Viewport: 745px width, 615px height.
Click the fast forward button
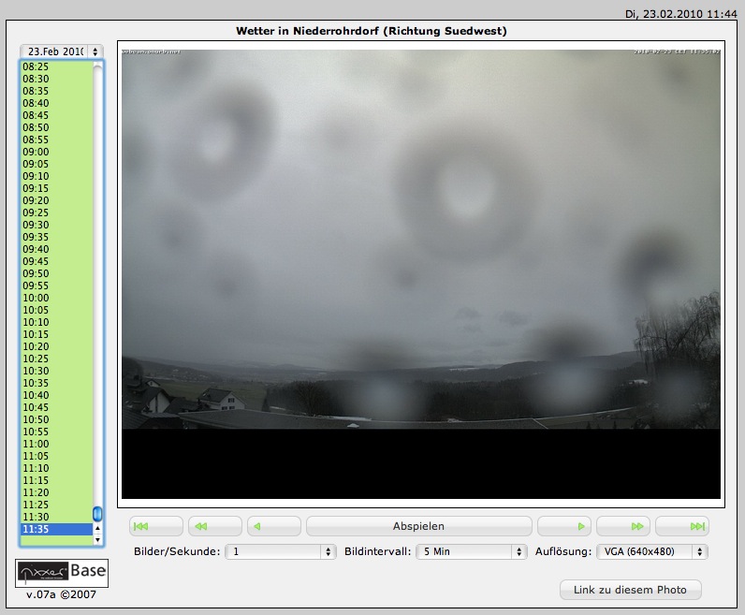point(623,526)
